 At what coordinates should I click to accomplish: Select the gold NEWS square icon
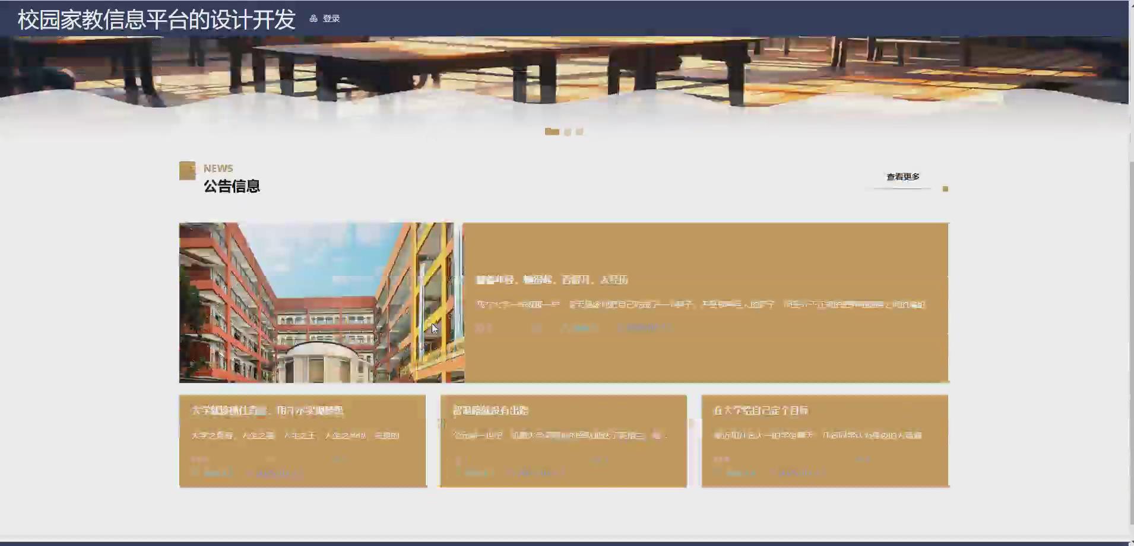coord(188,170)
